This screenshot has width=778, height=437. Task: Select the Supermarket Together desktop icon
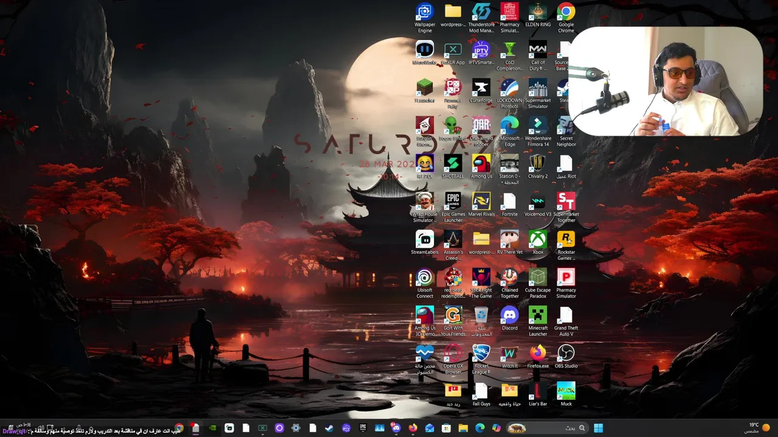pos(566,208)
